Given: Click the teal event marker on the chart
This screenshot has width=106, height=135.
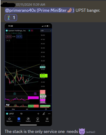Looking at the screenshot, I should (15, 94).
